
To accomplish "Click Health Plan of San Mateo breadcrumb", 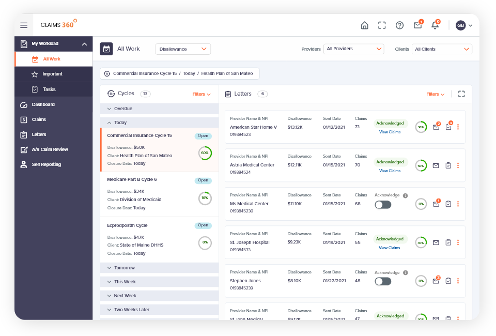I will click(227, 73).
